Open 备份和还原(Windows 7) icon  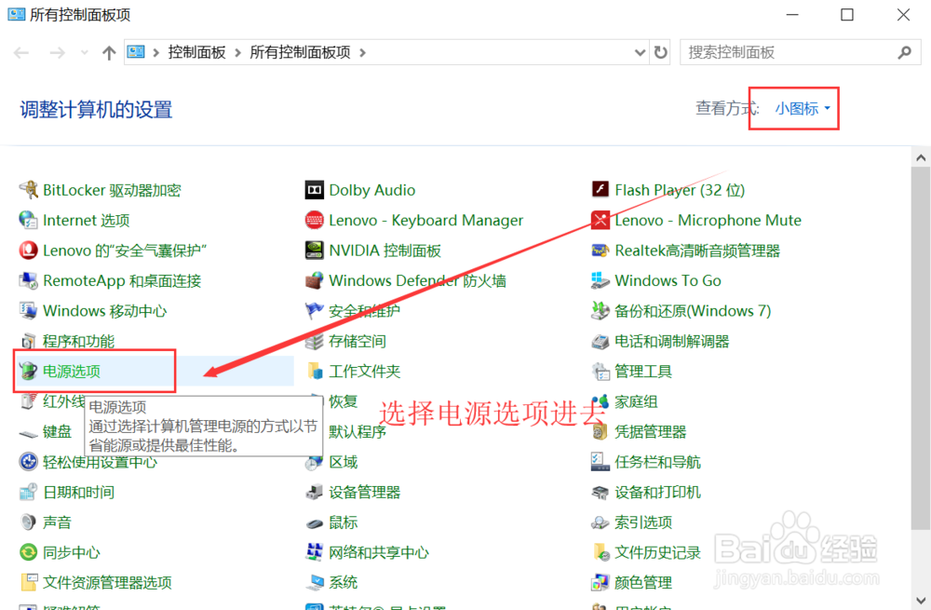[x=600, y=311]
